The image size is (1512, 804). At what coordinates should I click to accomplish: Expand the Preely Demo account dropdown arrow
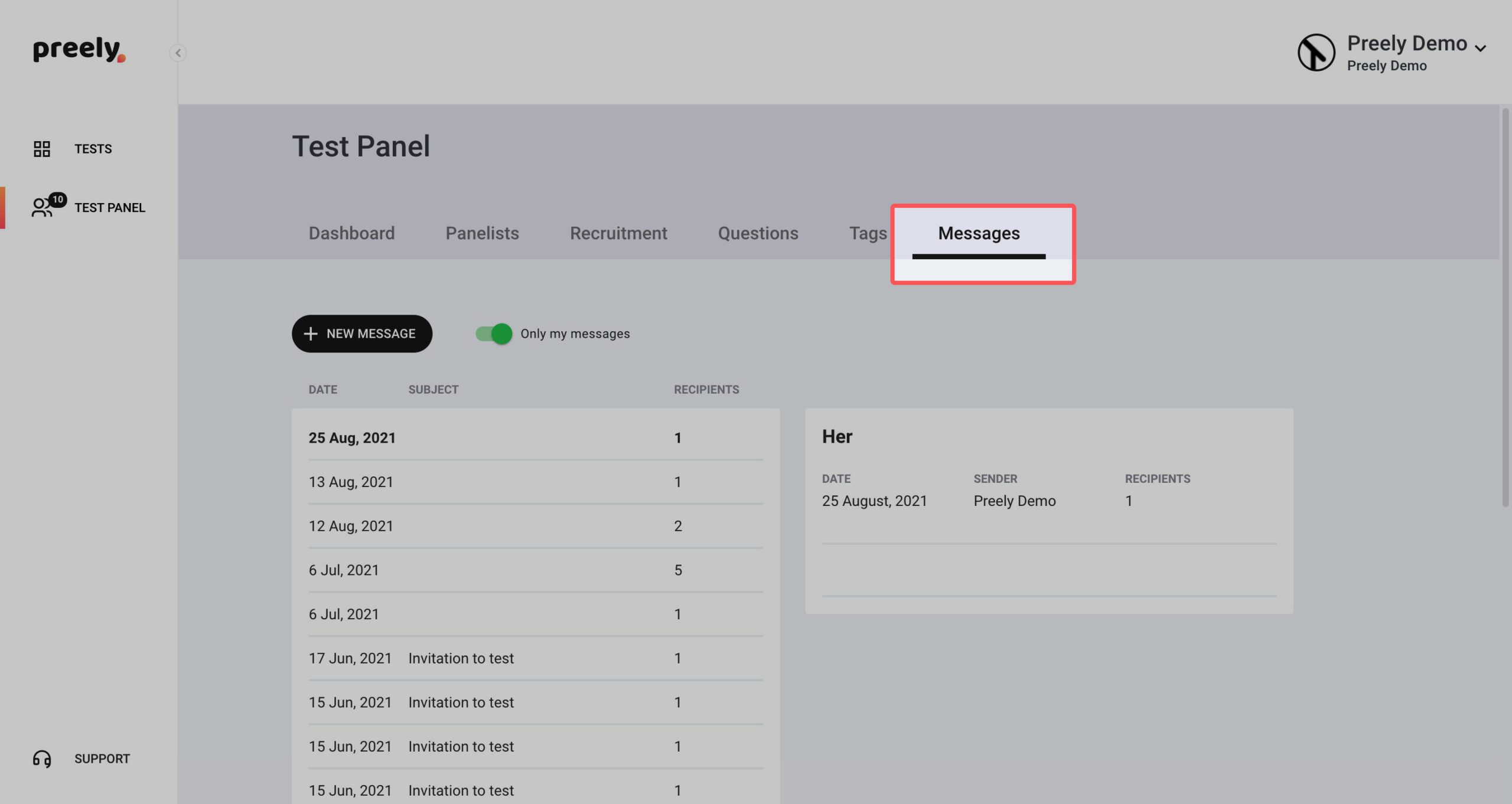[x=1480, y=48]
